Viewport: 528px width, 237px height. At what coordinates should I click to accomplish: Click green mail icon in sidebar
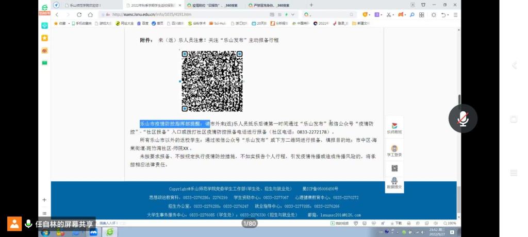point(45,62)
